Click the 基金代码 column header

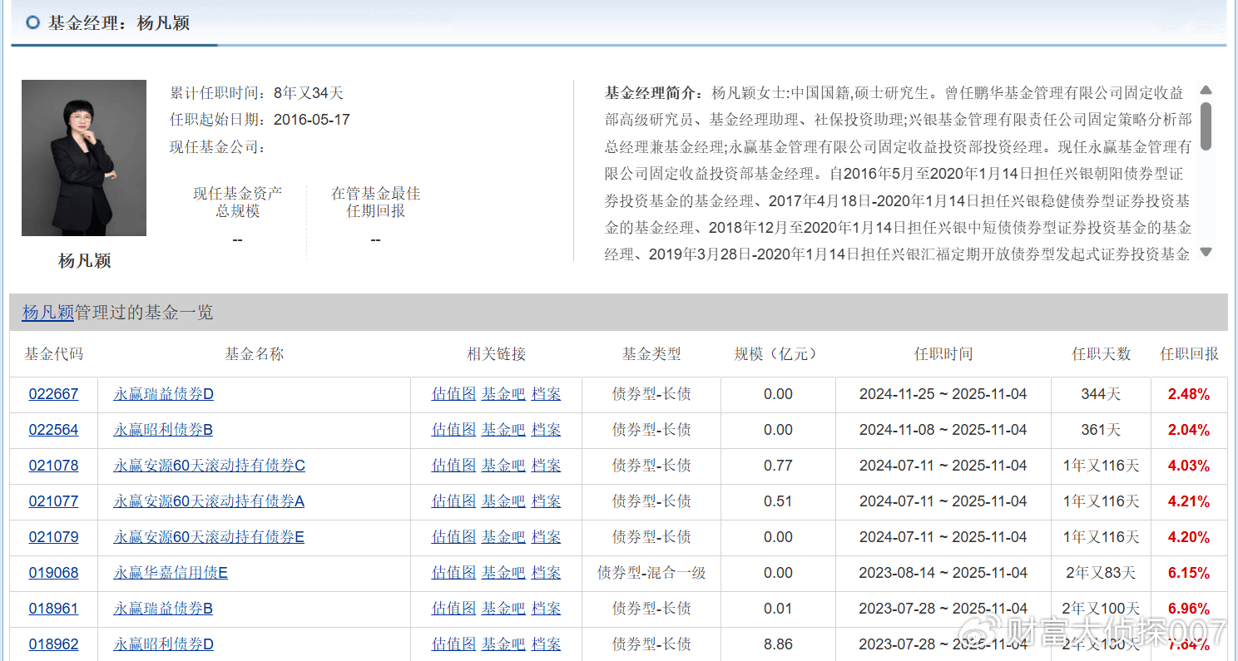point(53,354)
